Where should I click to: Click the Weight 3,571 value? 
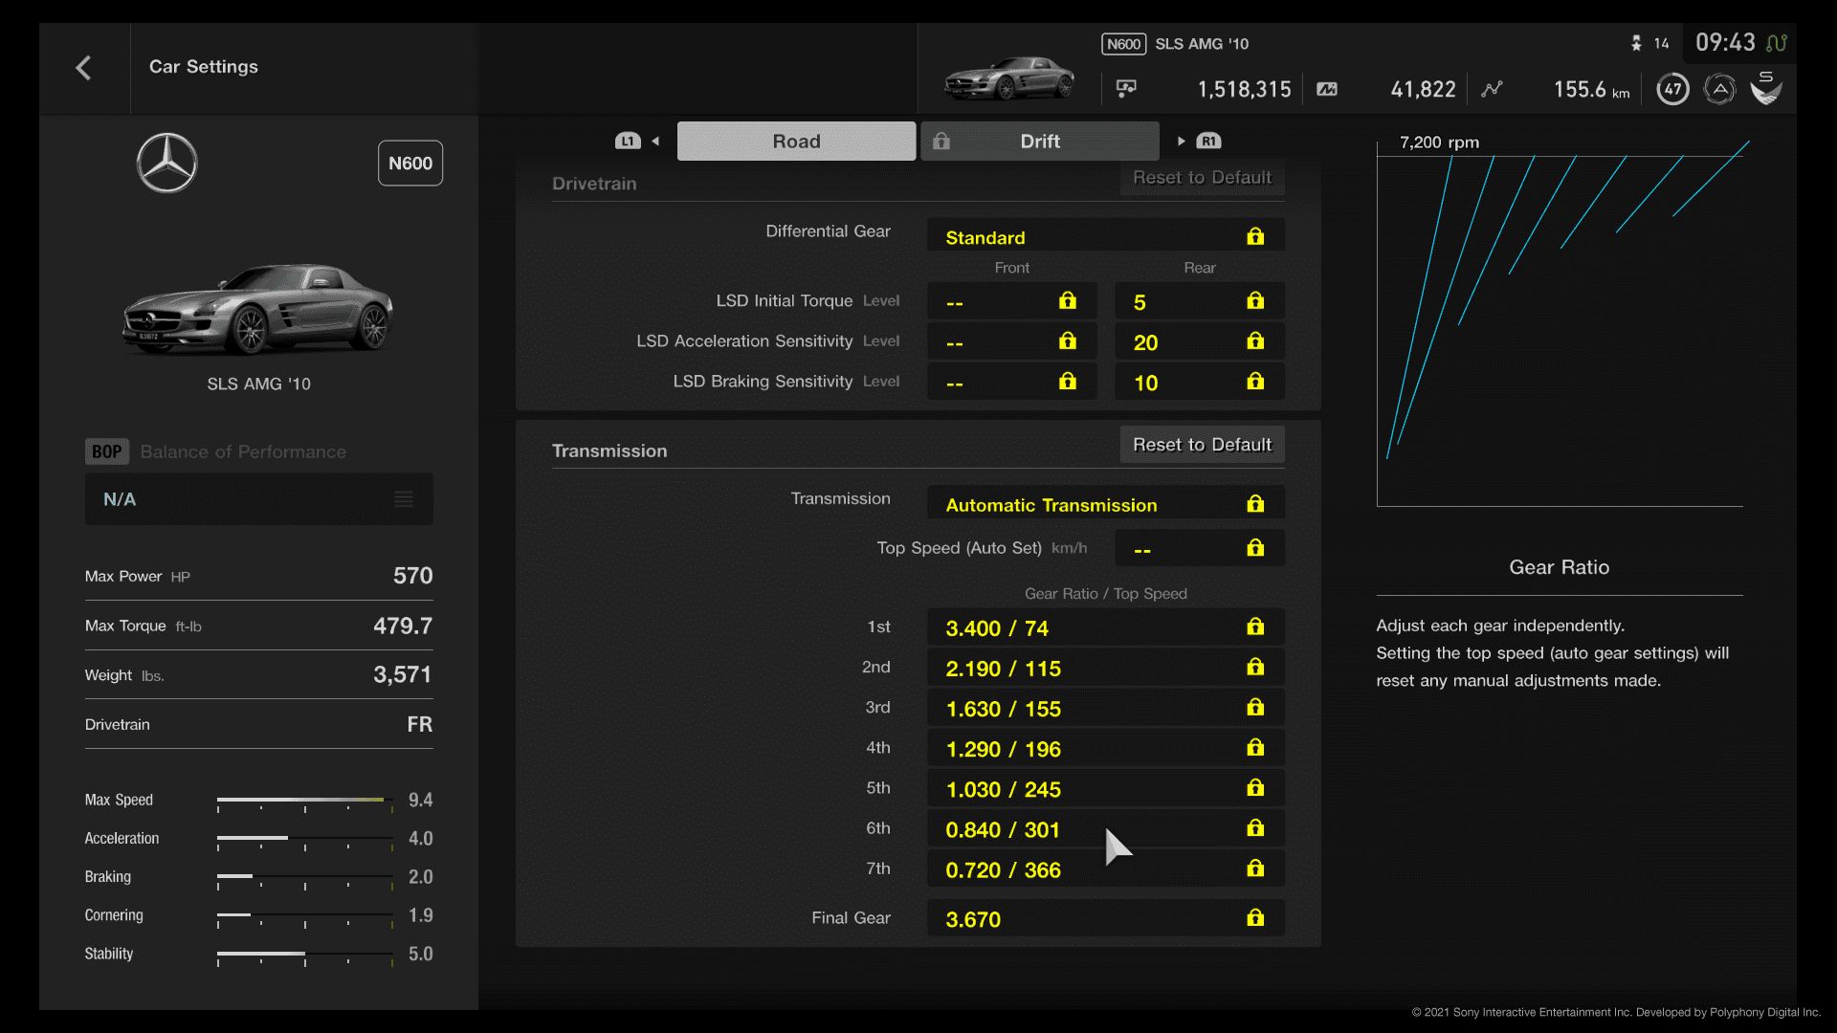pyautogui.click(x=403, y=674)
